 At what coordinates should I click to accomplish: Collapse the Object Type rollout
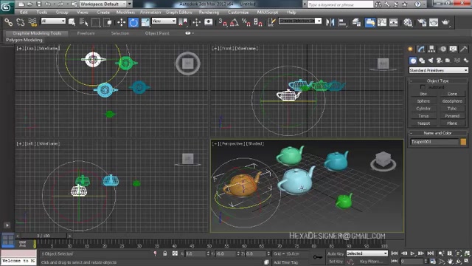437,81
